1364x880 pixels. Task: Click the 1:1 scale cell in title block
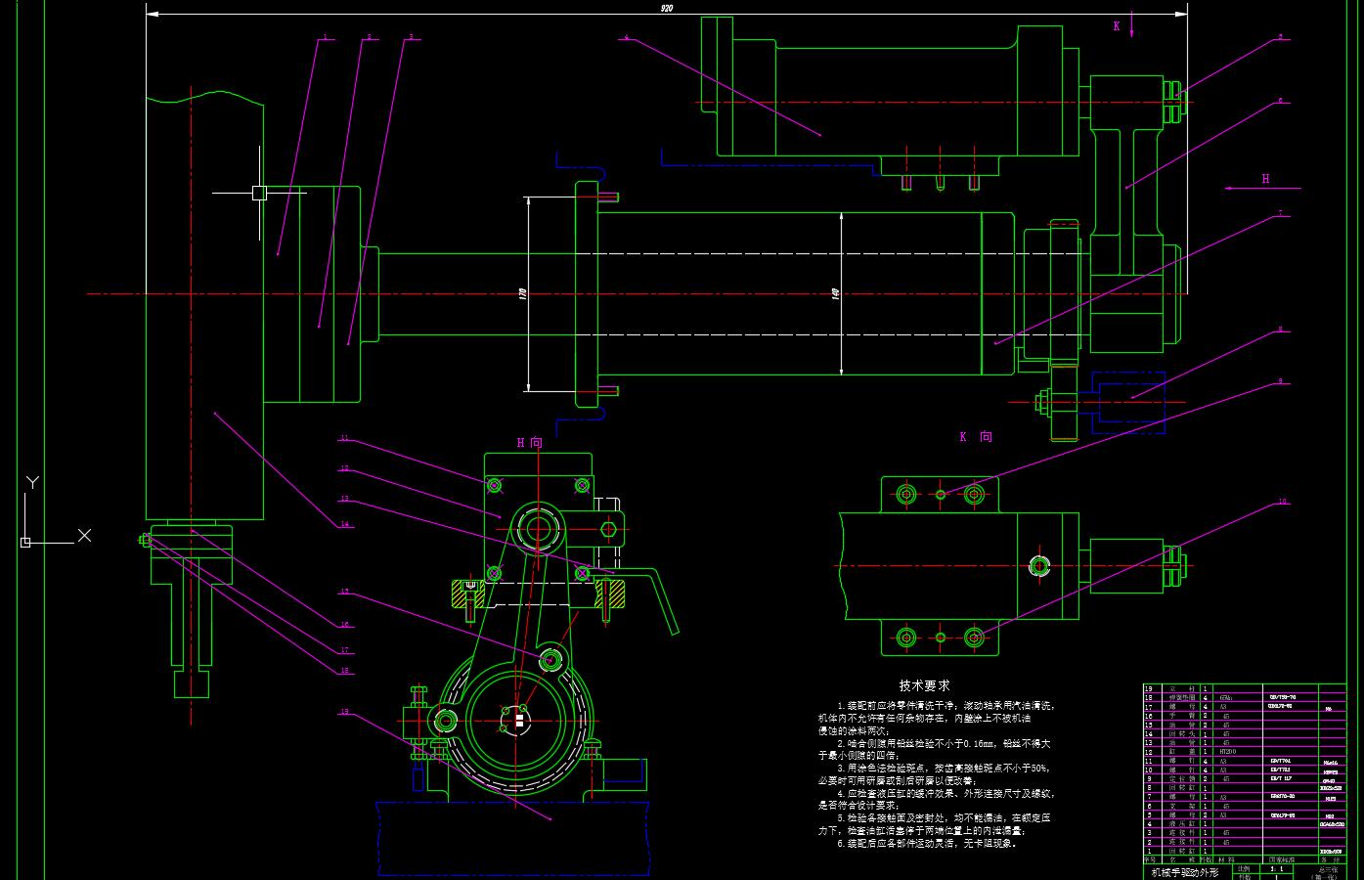pyautogui.click(x=1275, y=868)
